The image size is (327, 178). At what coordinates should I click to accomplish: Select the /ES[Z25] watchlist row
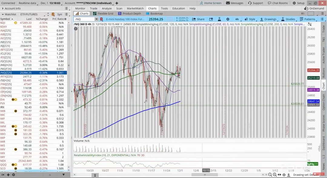click(x=33, y=57)
